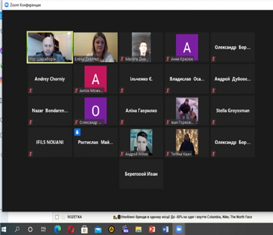Click the Zoom Конференция window title

[25, 5]
